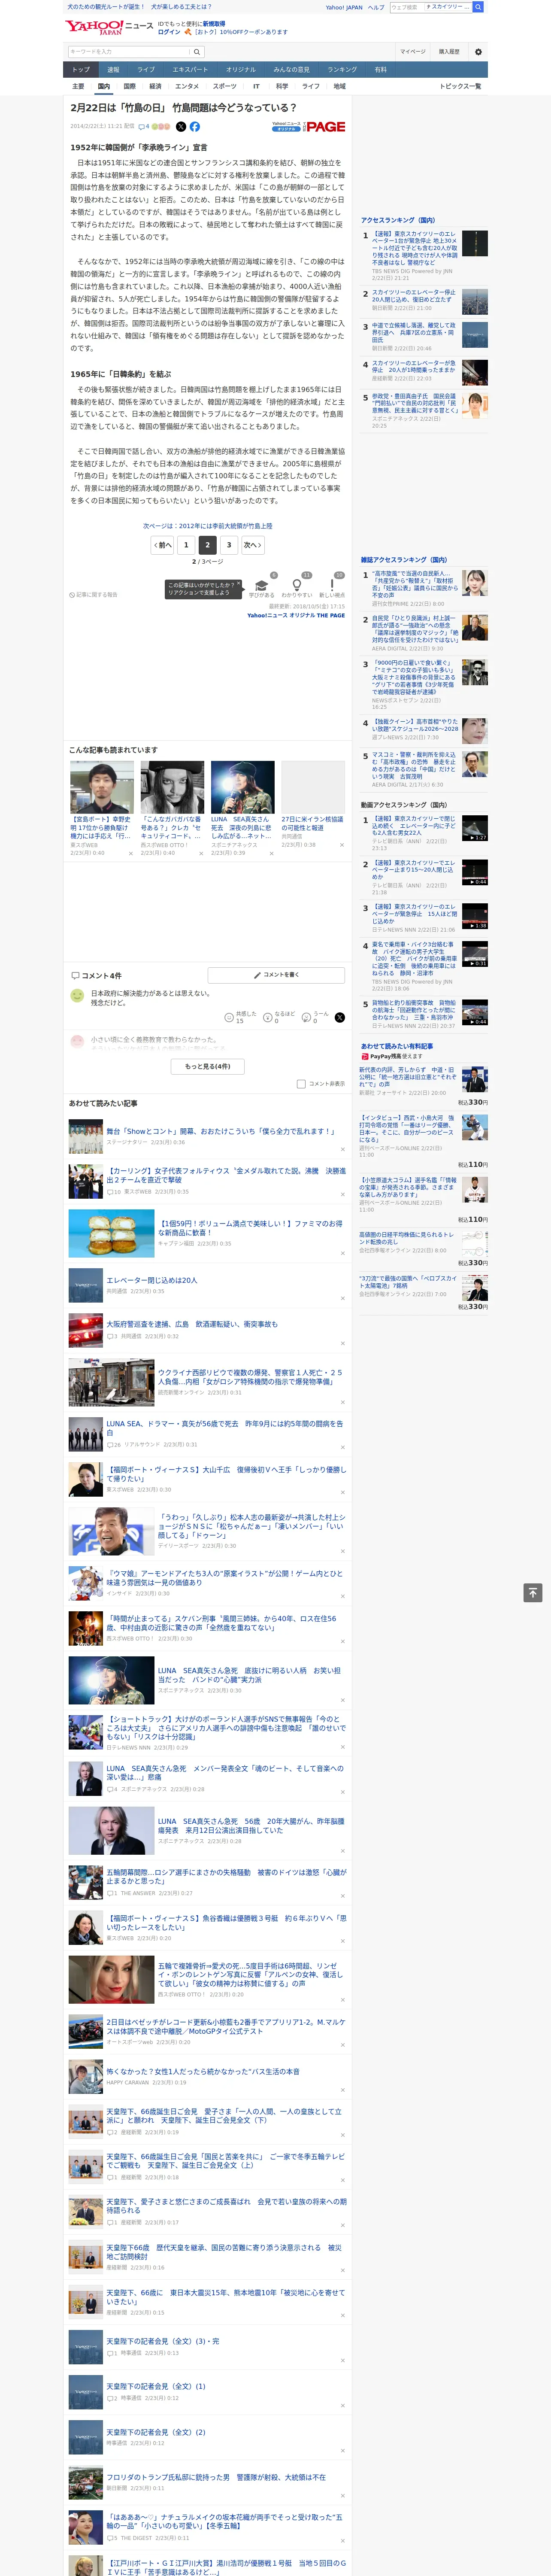This screenshot has height=2576, width=551.
Task: Toggle the コメント非表示 checkbox
Action: [301, 1084]
